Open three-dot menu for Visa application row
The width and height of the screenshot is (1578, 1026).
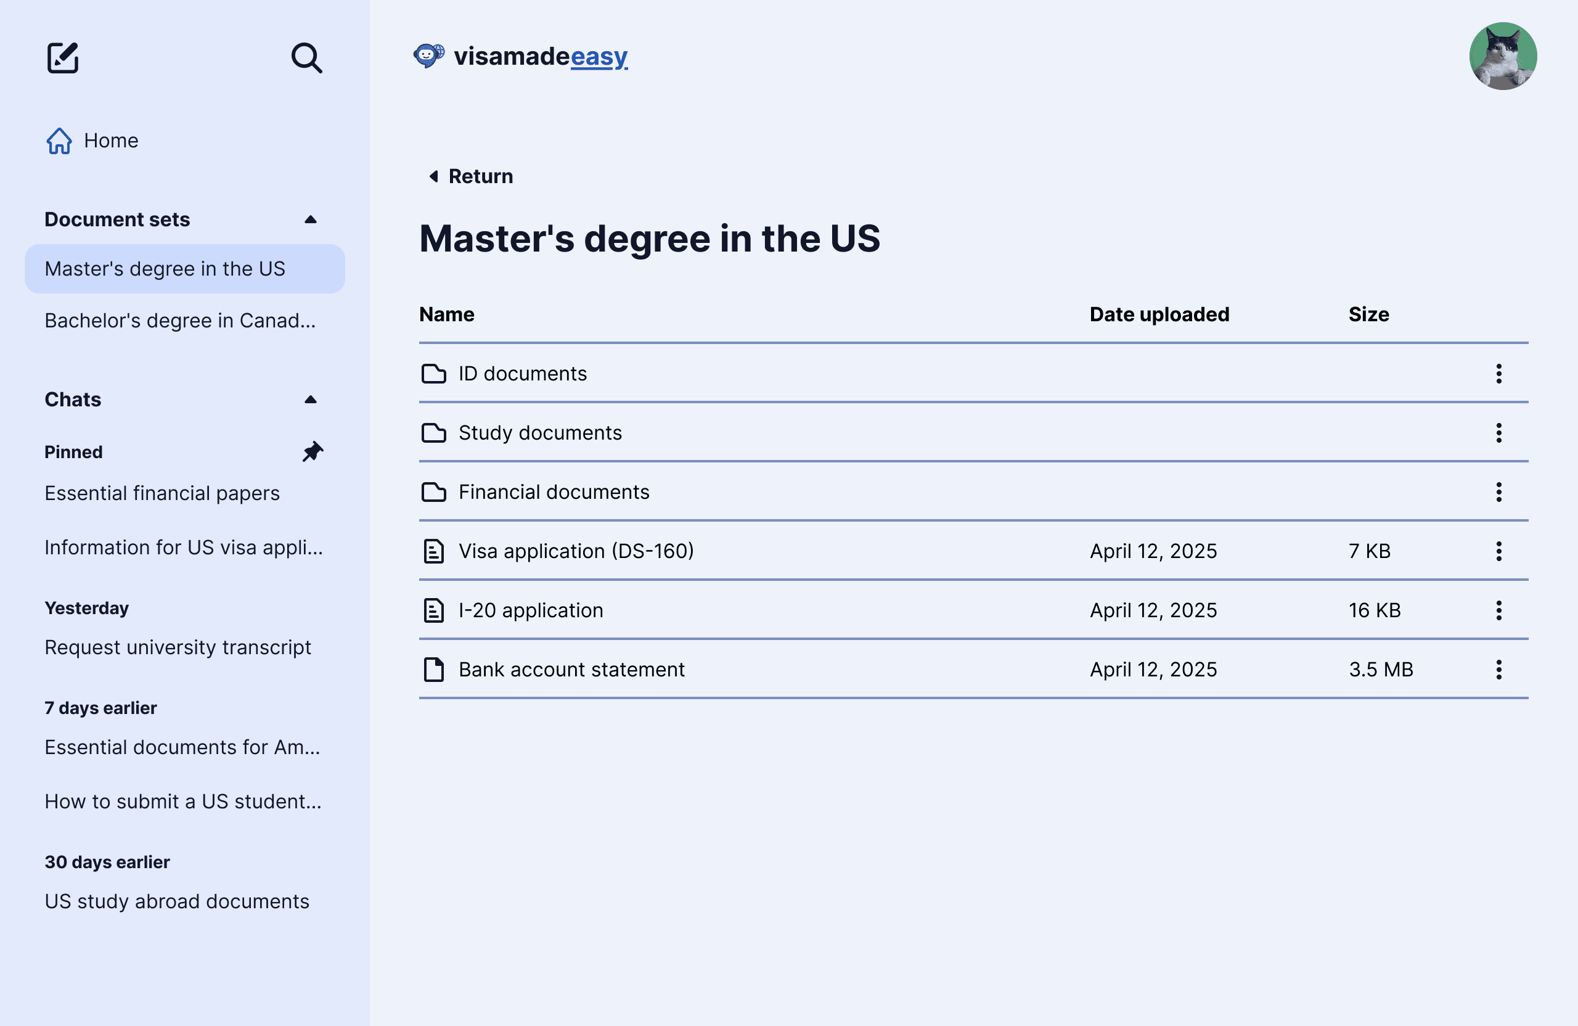(x=1498, y=551)
